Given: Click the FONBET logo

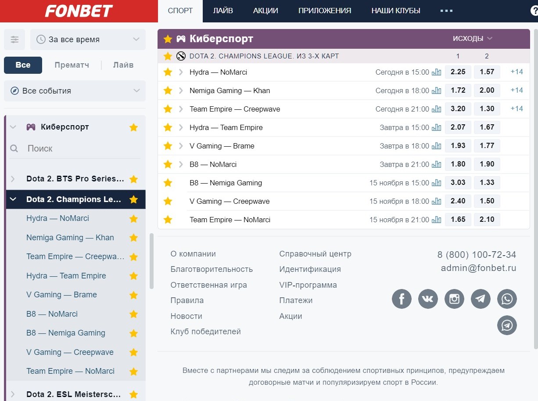Looking at the screenshot, I should pos(79,11).
